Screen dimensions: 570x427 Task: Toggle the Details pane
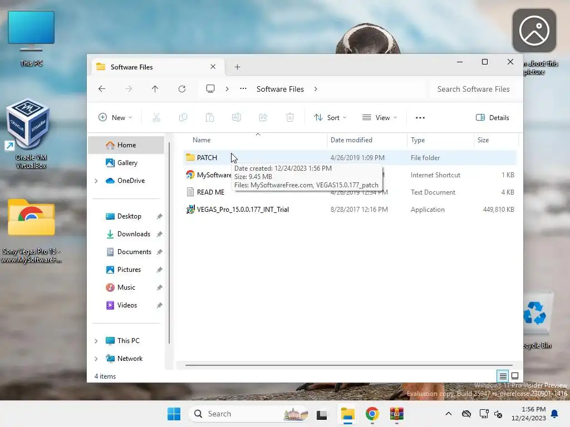[493, 118]
